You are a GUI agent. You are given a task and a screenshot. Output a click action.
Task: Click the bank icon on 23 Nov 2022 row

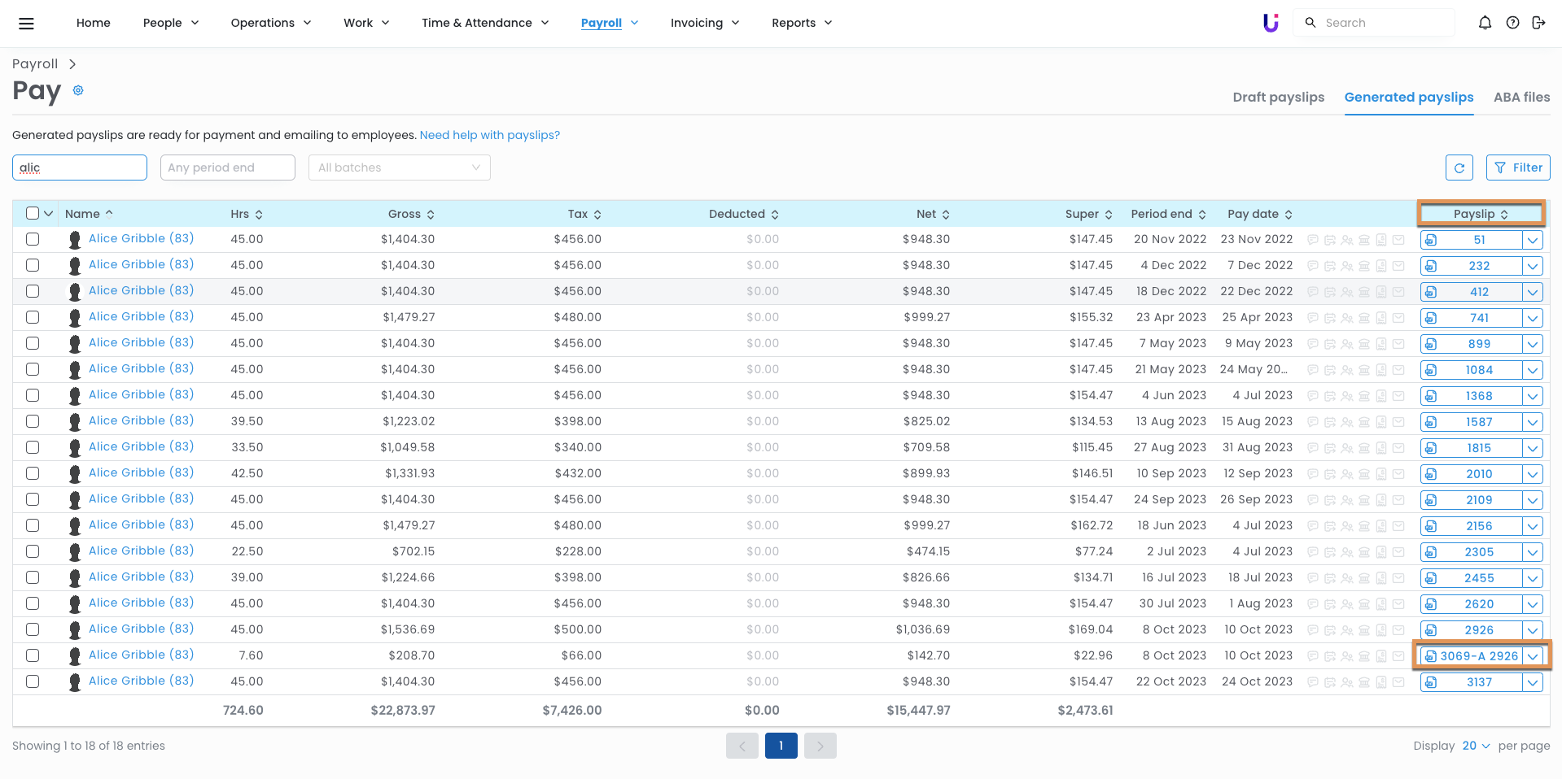pos(1364,240)
